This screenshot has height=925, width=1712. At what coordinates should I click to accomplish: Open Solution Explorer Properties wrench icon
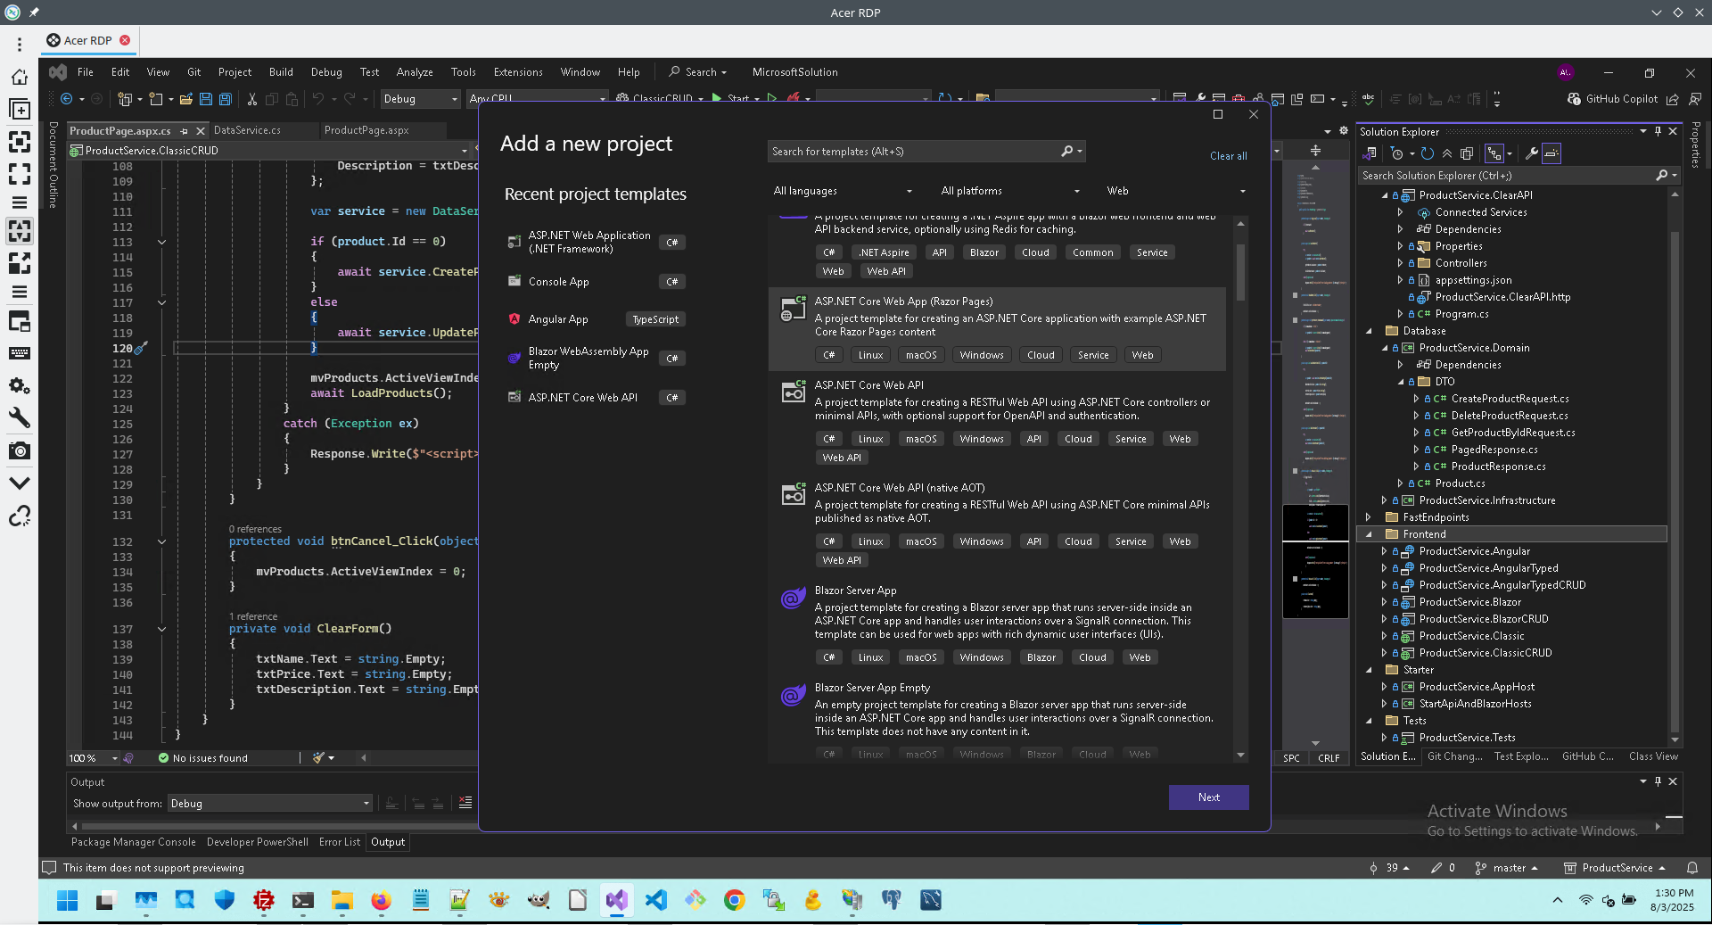(x=1531, y=153)
